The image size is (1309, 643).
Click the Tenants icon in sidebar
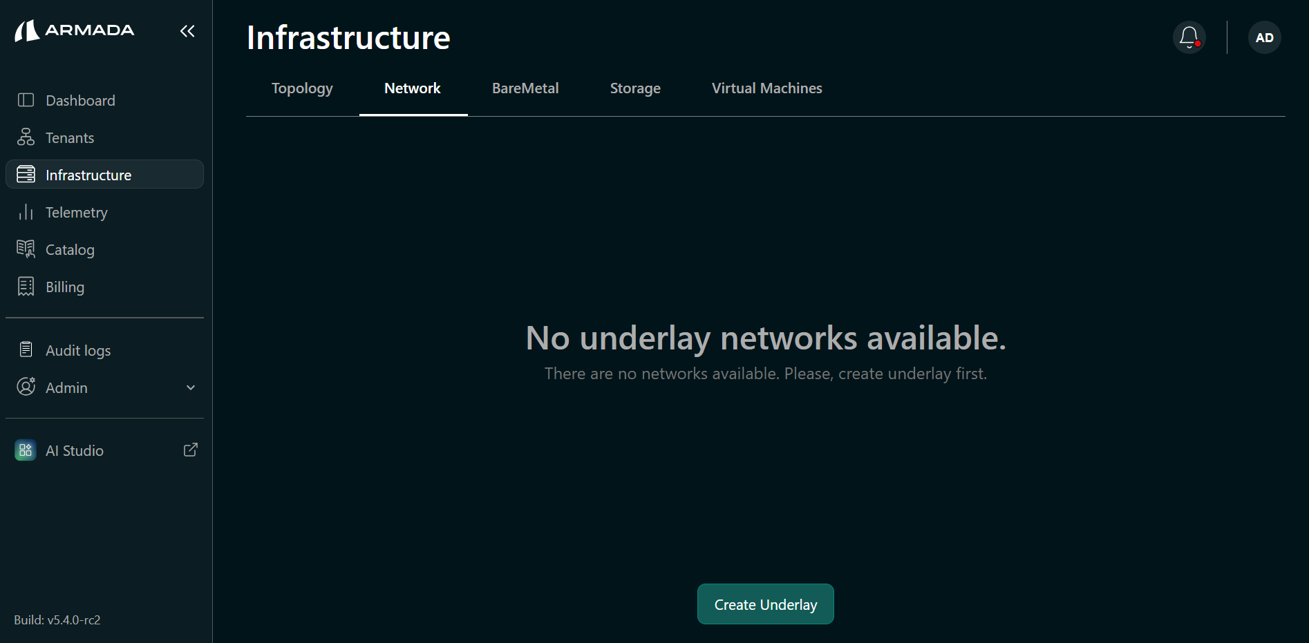pos(26,137)
